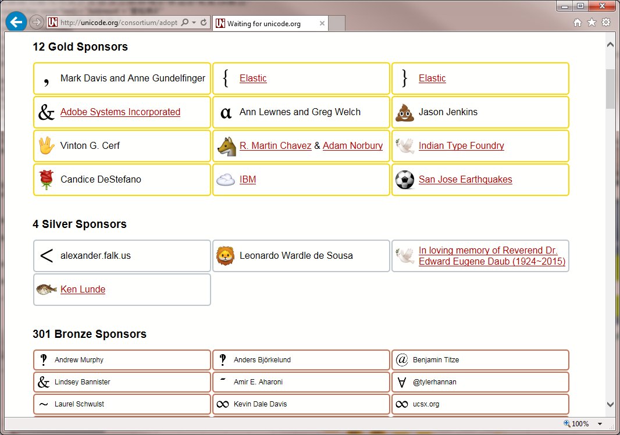Click the left curly brace symbol
This screenshot has height=435, width=620.
tap(226, 79)
